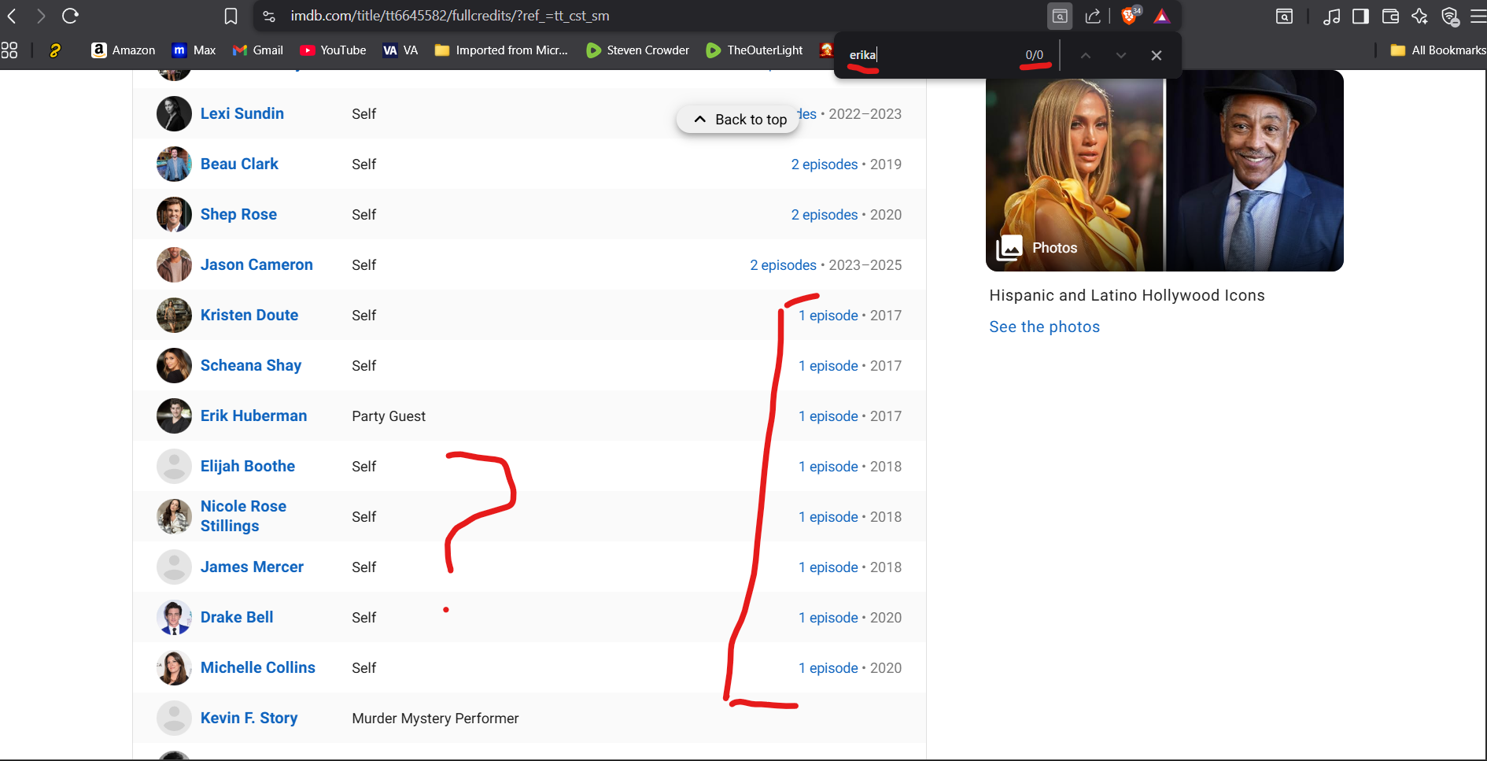Open the Brave VPN shield icon
Screen dimensions: 1487x761
1450,16
